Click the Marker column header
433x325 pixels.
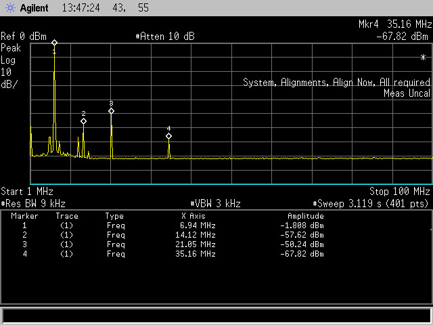24,216
